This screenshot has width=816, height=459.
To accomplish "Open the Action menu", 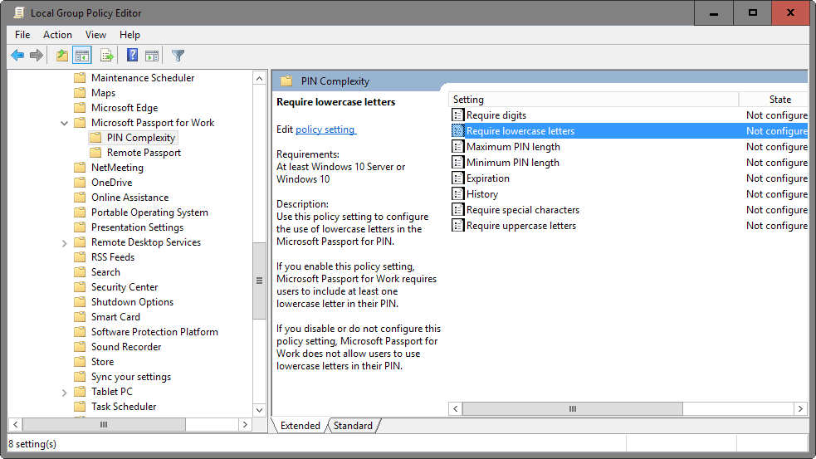I will pos(57,35).
